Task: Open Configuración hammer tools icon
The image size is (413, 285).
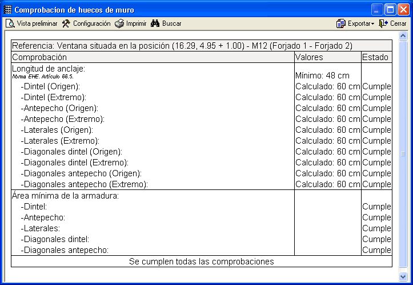Action: point(66,23)
